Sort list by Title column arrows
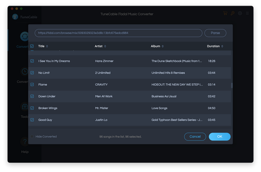Viewport: 261px width, 172px height. [47, 46]
